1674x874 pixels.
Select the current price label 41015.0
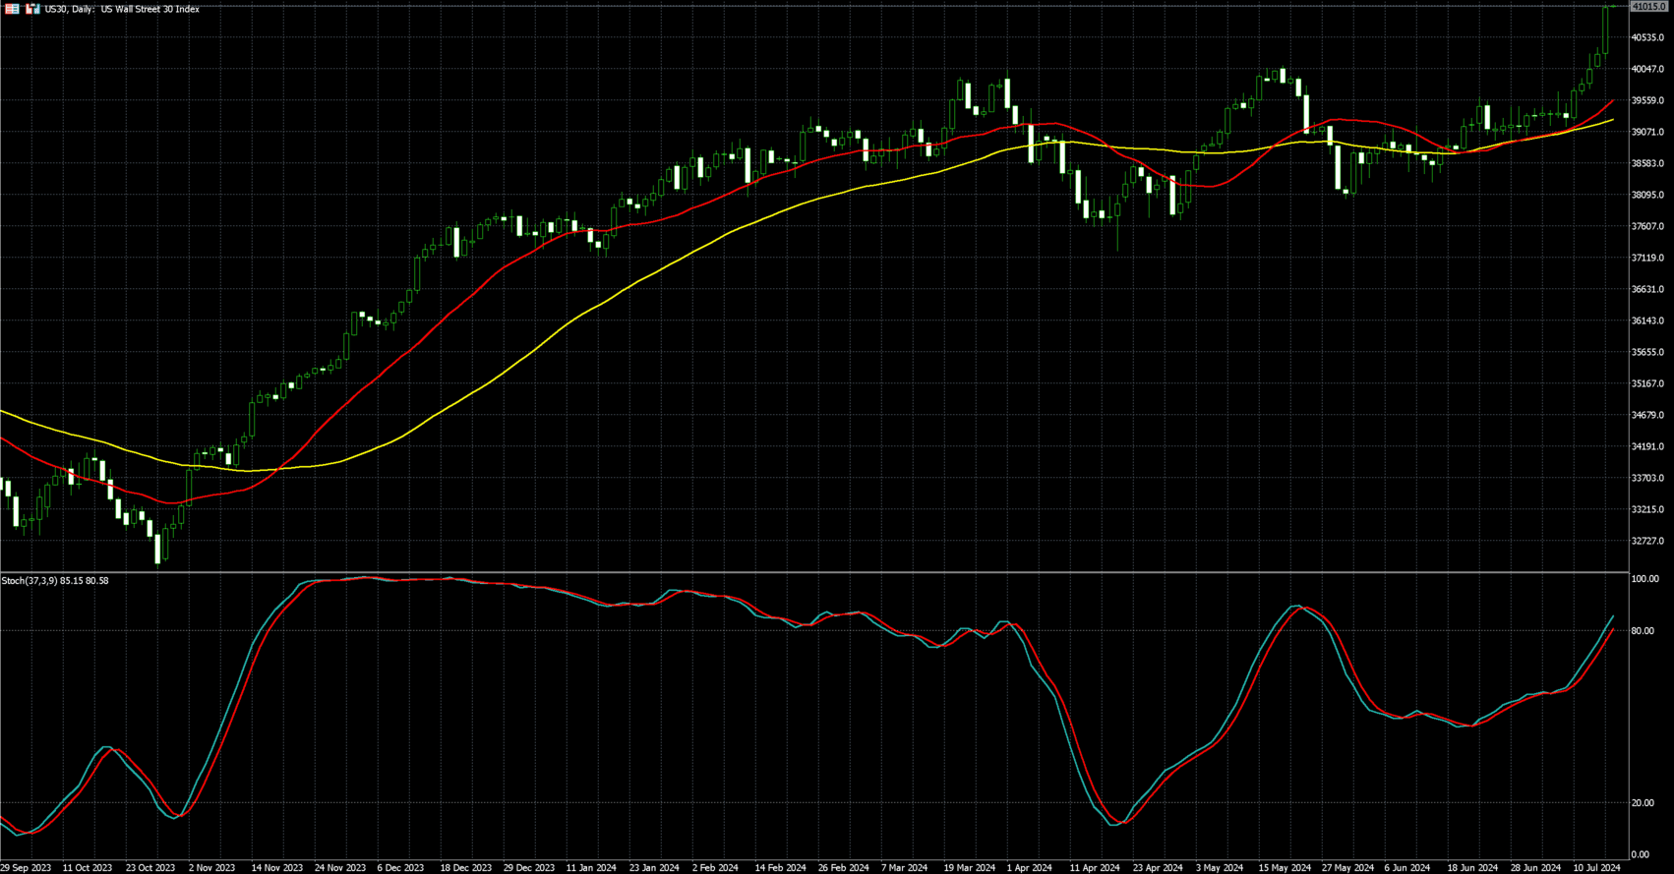[1648, 7]
